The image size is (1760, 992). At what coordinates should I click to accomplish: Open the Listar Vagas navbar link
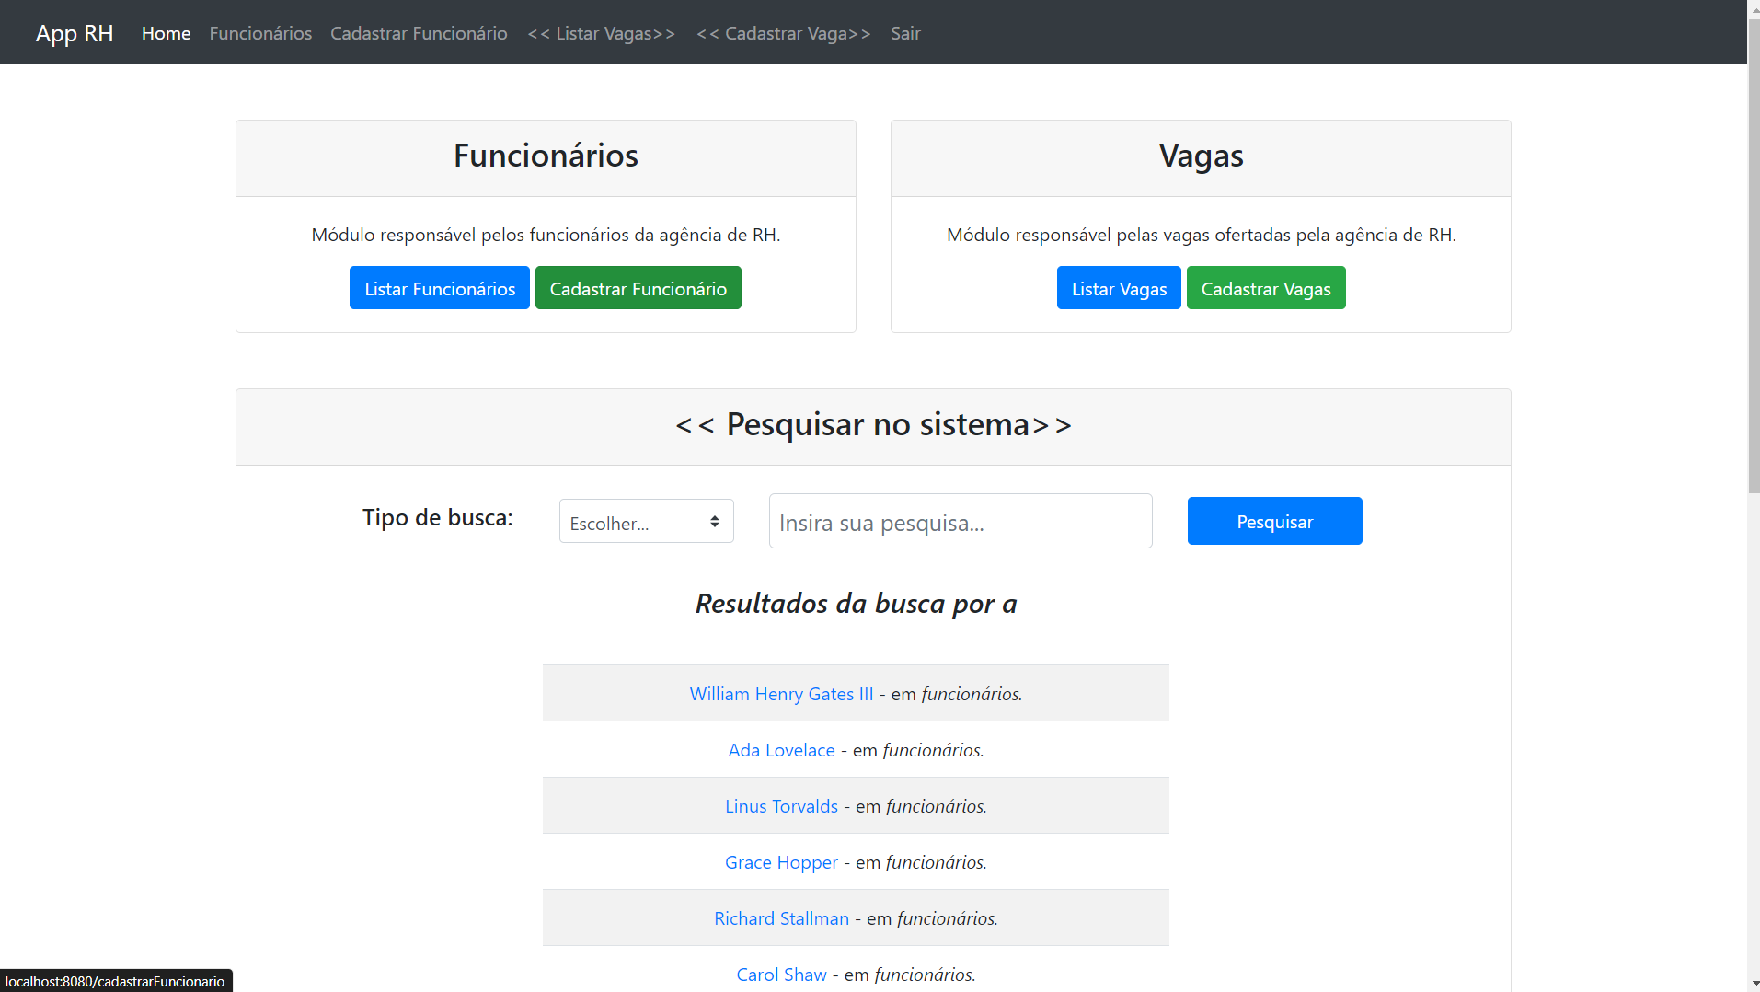pos(602,33)
